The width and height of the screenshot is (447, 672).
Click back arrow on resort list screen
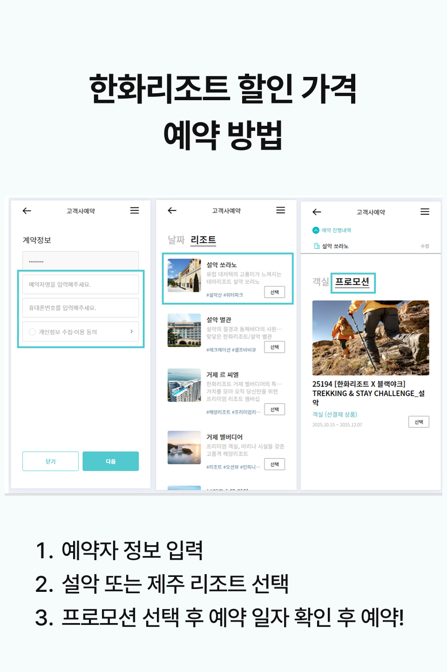tap(172, 211)
